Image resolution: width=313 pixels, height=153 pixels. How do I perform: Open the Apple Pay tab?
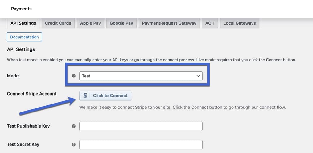click(90, 23)
